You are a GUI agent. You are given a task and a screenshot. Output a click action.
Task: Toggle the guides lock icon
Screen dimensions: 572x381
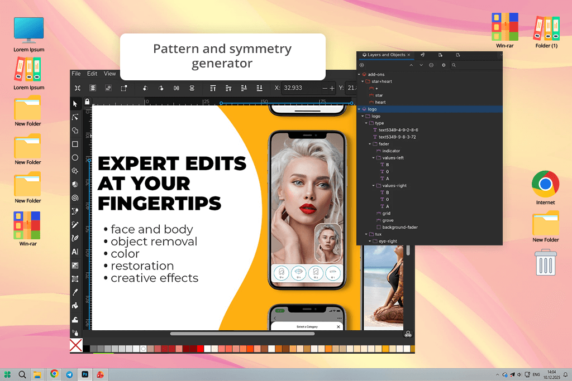87,102
